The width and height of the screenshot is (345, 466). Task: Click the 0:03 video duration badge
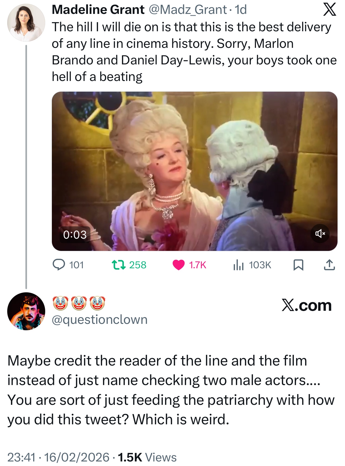coord(75,235)
